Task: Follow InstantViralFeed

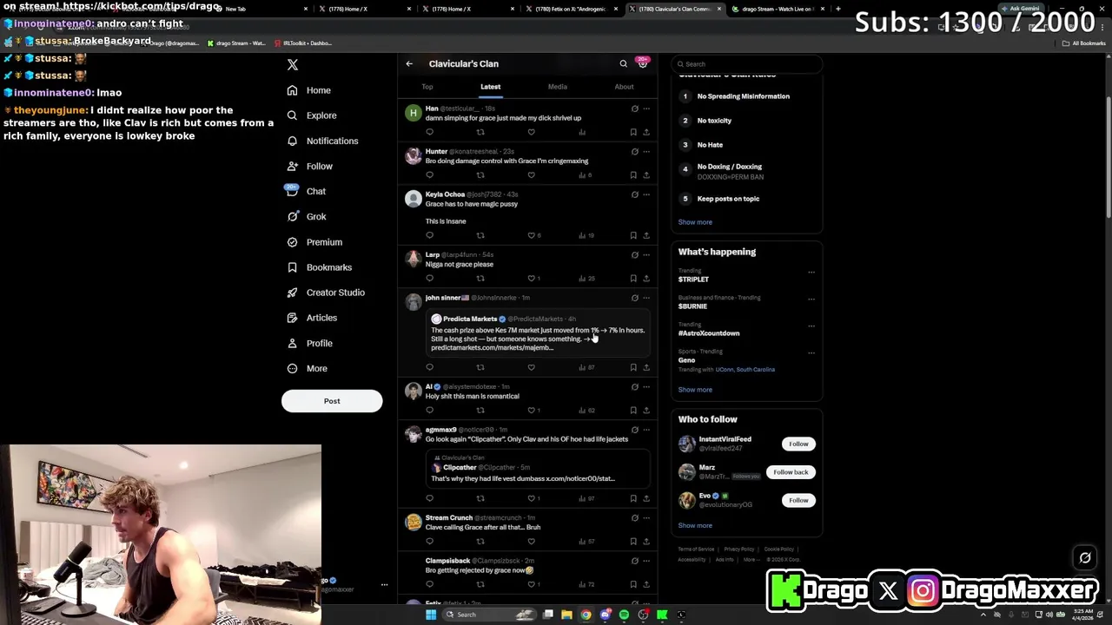Action: point(798,444)
